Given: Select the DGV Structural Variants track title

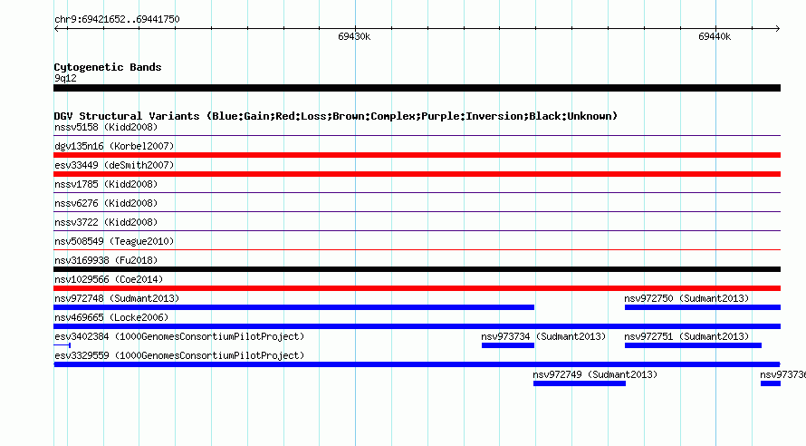Looking at the screenshot, I should click(336, 116).
